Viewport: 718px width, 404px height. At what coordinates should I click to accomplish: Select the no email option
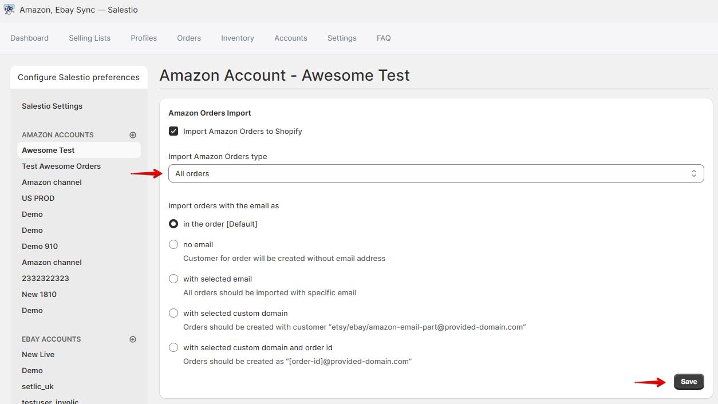173,244
